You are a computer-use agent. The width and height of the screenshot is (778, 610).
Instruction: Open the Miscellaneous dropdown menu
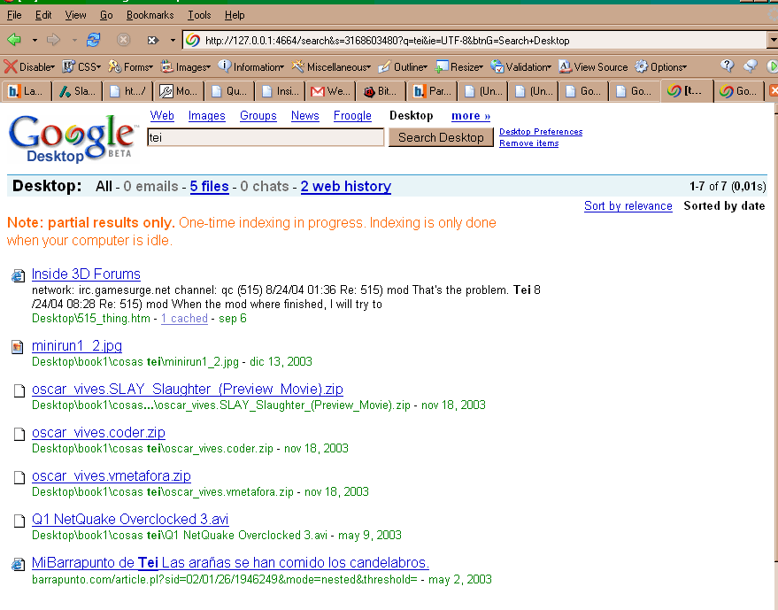(x=331, y=66)
